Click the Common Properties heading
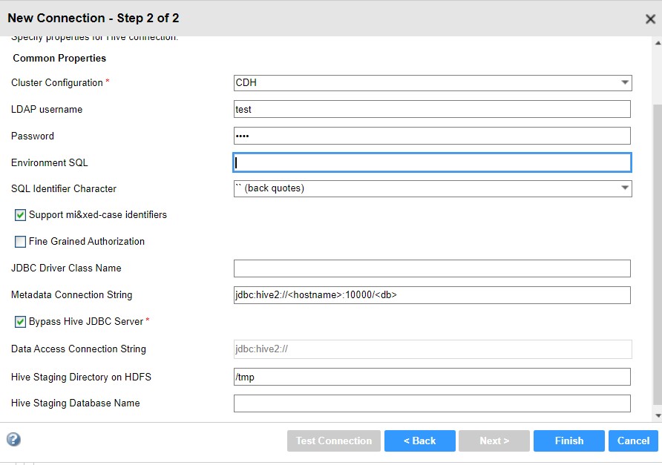Image resolution: width=662 pixels, height=465 pixels. pyautogui.click(x=59, y=59)
